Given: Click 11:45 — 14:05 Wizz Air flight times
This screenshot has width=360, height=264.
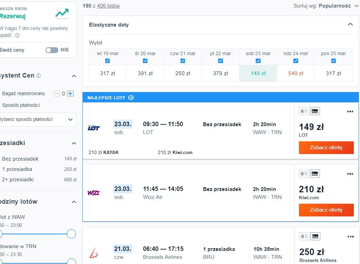Looking at the screenshot, I should 163,189.
